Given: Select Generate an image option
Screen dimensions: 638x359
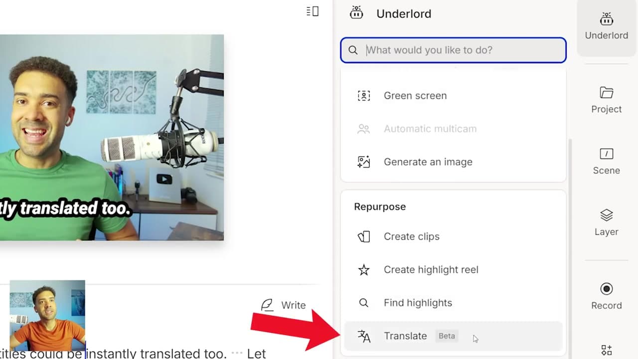Looking at the screenshot, I should click(x=453, y=162).
